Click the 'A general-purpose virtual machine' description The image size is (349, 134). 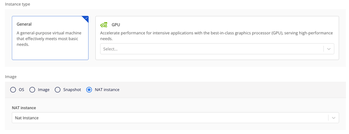(x=49, y=38)
